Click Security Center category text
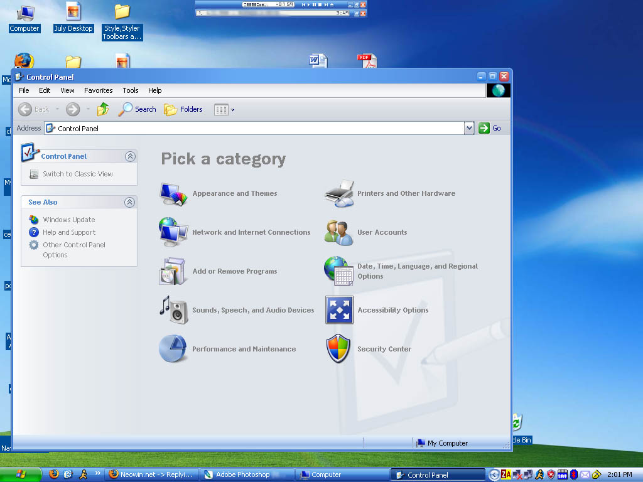 coord(384,349)
